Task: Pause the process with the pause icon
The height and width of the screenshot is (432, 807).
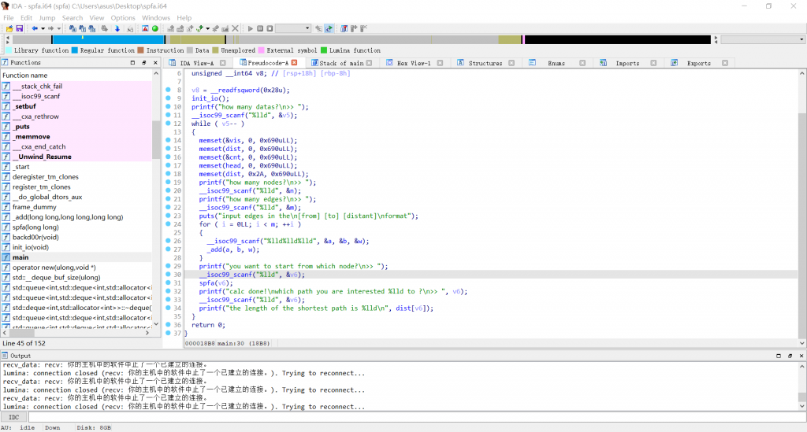Action: [x=260, y=29]
